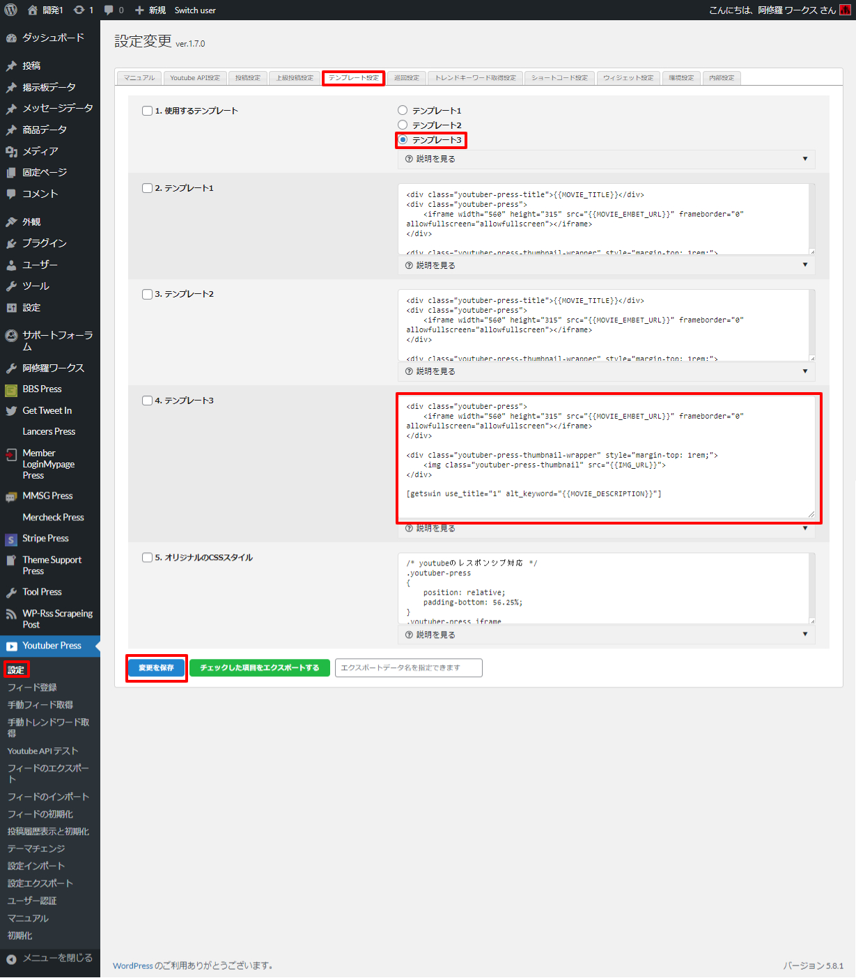Open the Get Tweet In menu
The width and height of the screenshot is (856, 978).
pos(47,410)
